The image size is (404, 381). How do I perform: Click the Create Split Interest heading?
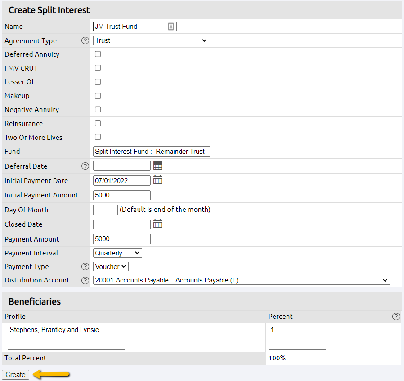49,10
